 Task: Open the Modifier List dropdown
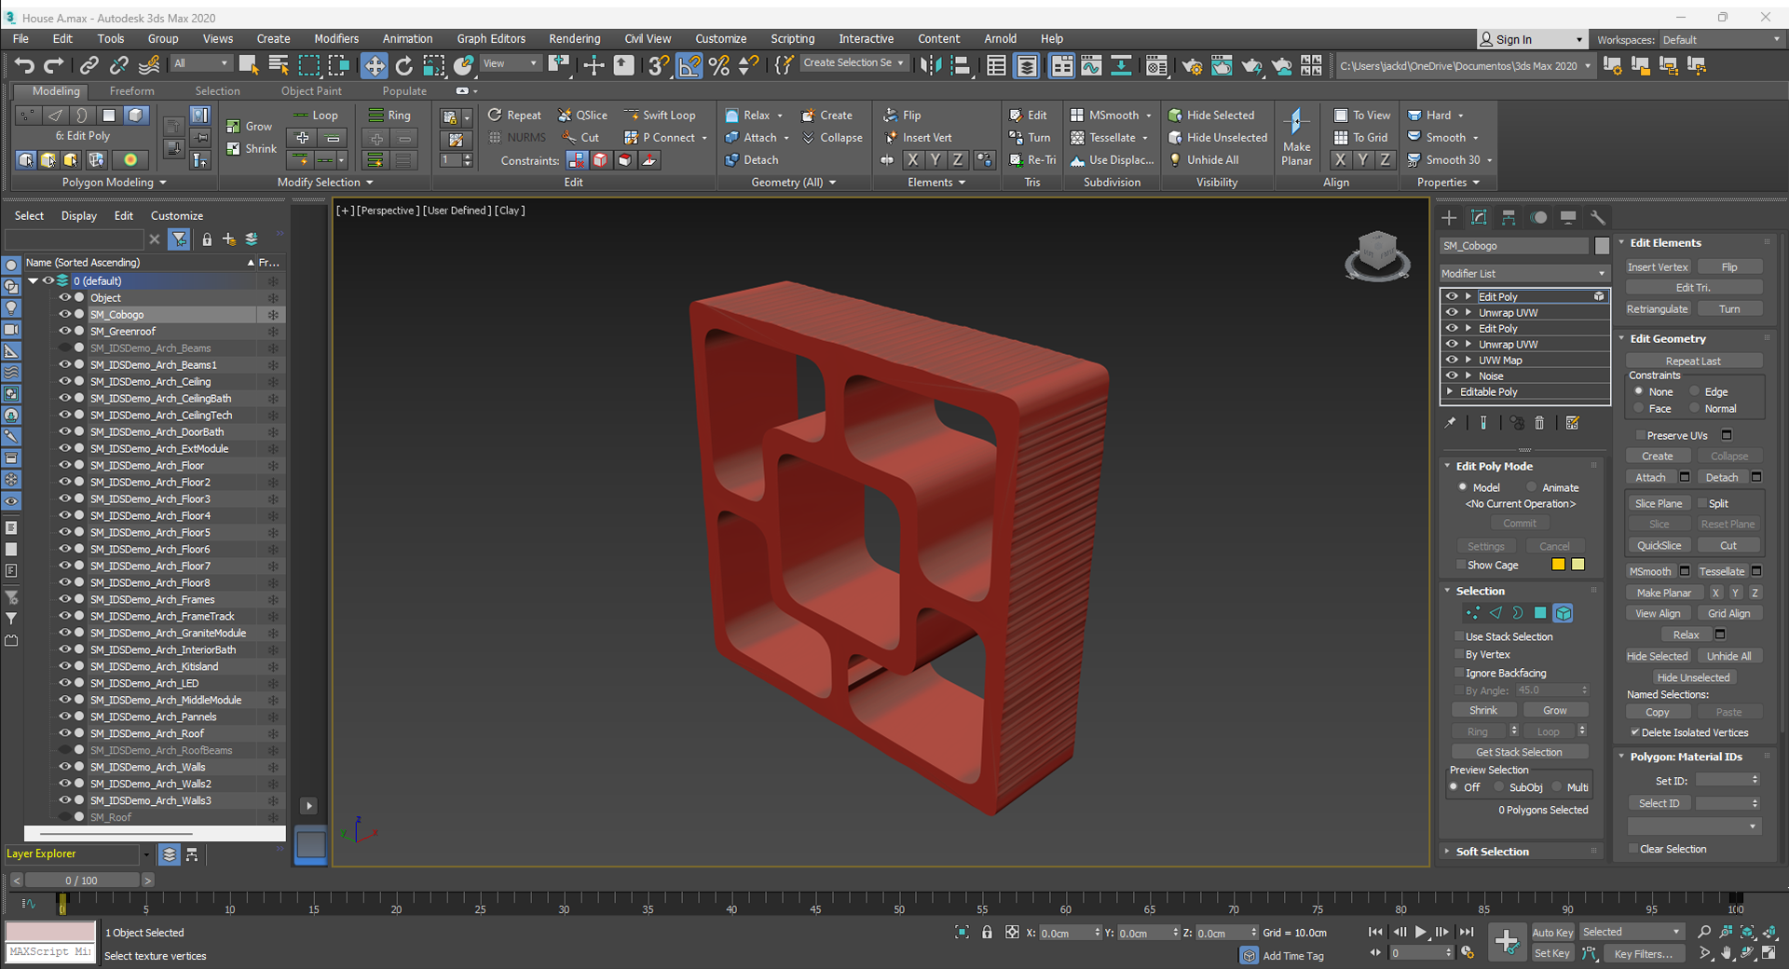(1523, 273)
